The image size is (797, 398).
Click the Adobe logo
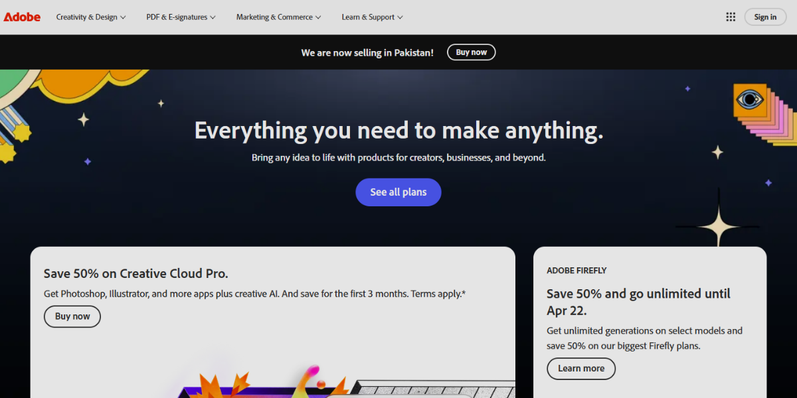(x=22, y=17)
